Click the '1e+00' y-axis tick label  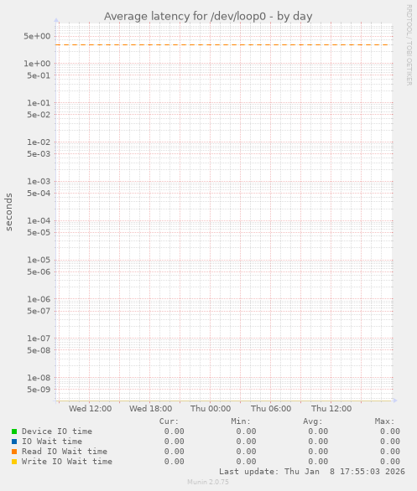[x=37, y=64]
